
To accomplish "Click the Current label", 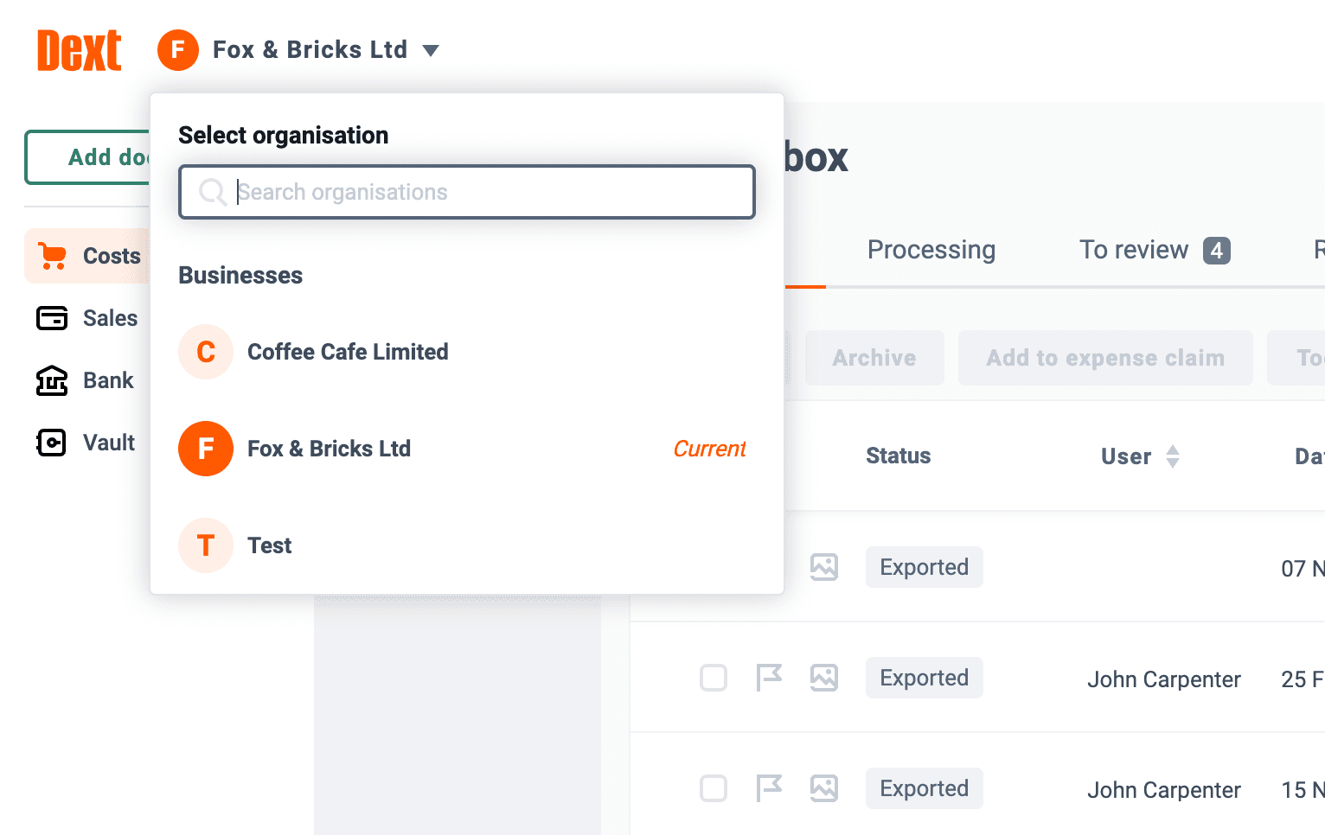I will [x=709, y=449].
